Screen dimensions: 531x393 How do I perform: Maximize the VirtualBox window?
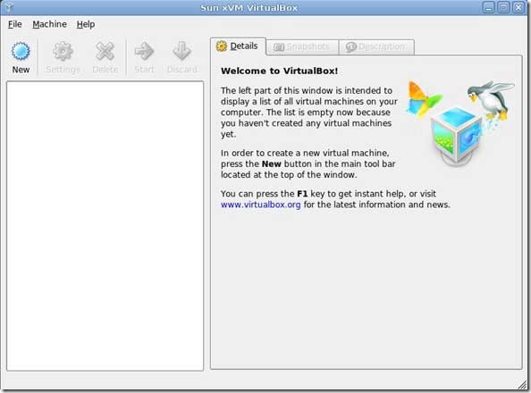[503, 7]
